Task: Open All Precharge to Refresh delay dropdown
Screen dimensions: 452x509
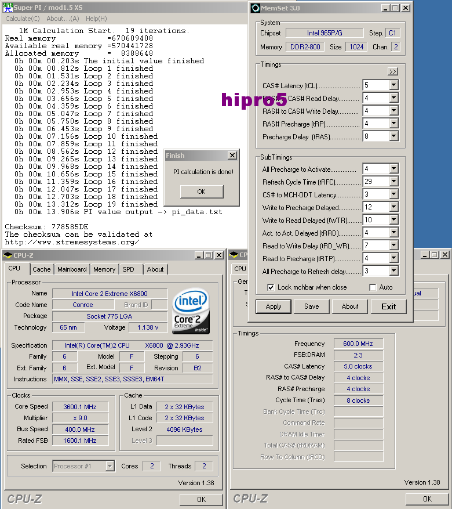Action: (x=393, y=271)
